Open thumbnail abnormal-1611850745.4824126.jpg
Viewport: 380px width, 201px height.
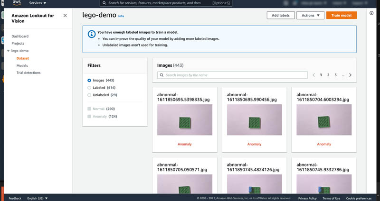click(x=254, y=184)
